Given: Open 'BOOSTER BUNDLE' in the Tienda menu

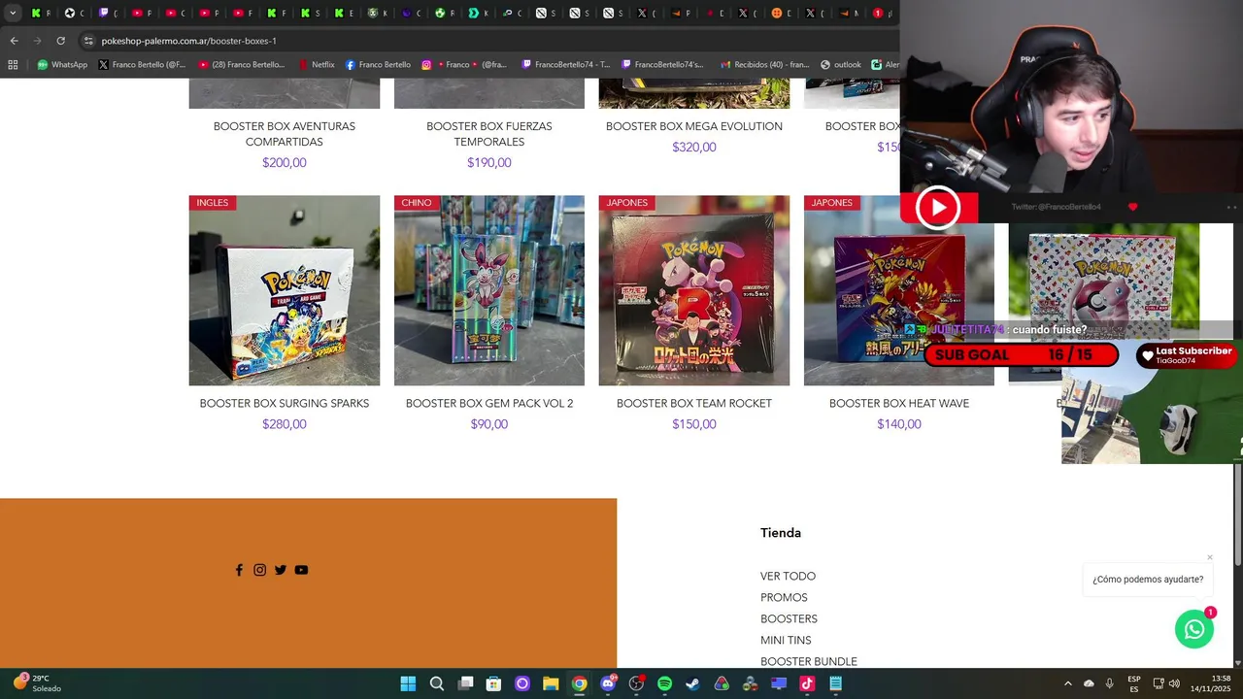Looking at the screenshot, I should [x=809, y=662].
